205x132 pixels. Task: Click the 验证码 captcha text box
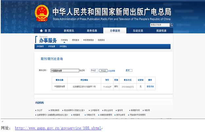(94, 71)
